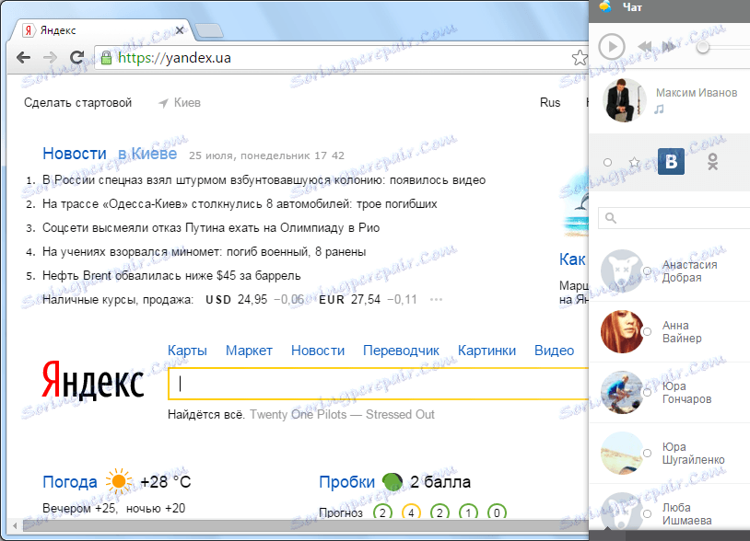This screenshot has width=750, height=541.
Task: Open Погода weather link
Action: (70, 482)
